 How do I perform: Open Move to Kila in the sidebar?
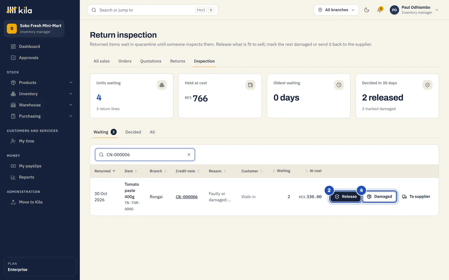[x=40, y=202]
